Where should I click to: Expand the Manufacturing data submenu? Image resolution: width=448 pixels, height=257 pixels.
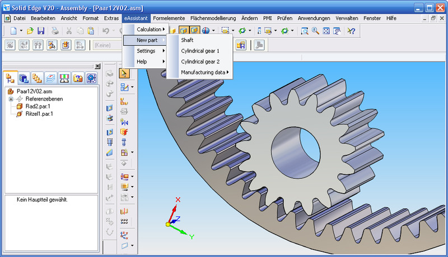205,72
